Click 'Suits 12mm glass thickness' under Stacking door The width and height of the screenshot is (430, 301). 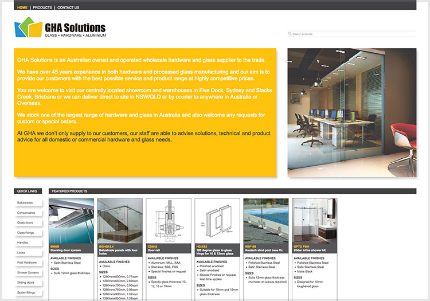click(72, 273)
